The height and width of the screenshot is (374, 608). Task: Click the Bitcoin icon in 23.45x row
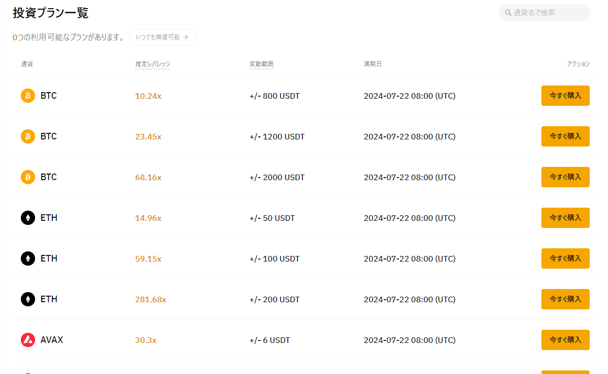(x=28, y=136)
